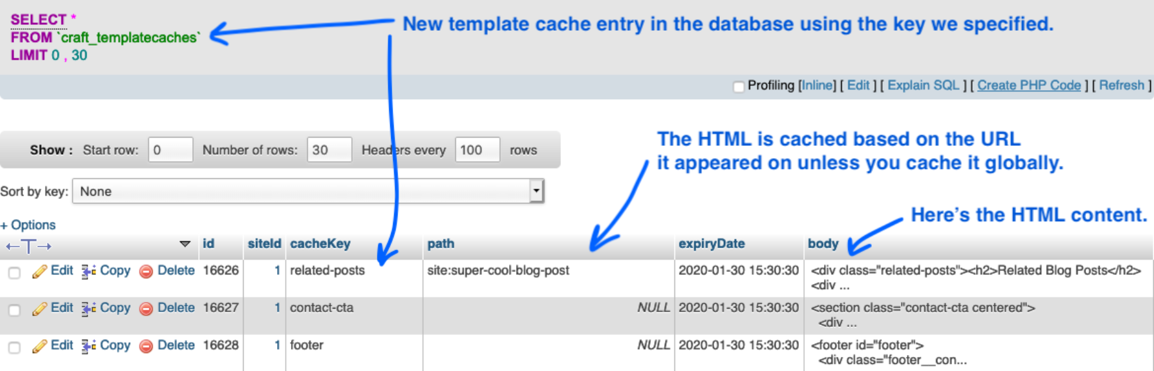
Task: Sort table by expiryDate column header
Action: coord(711,244)
